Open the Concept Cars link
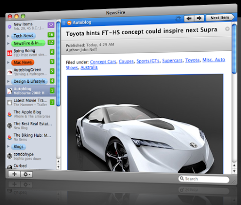Screen dimensions: 241x205 (103, 62)
